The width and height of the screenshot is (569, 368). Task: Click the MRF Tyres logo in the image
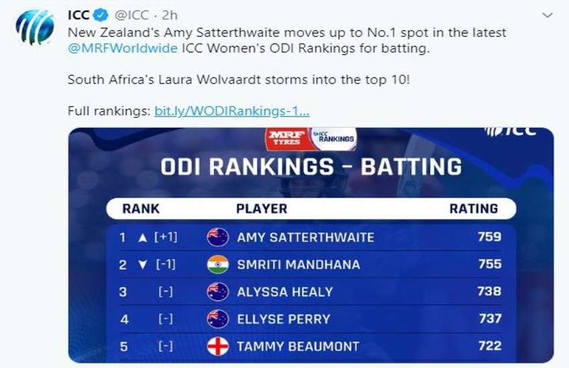point(287,139)
